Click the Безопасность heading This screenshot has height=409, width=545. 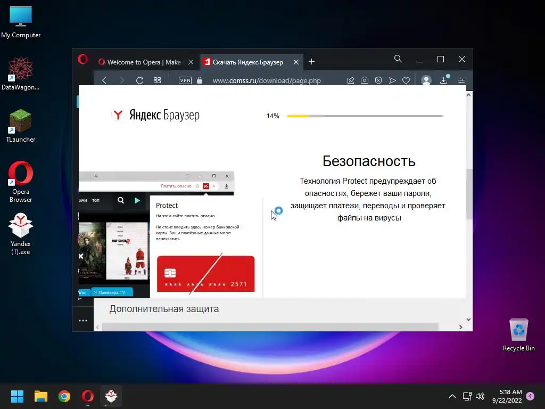click(x=369, y=161)
